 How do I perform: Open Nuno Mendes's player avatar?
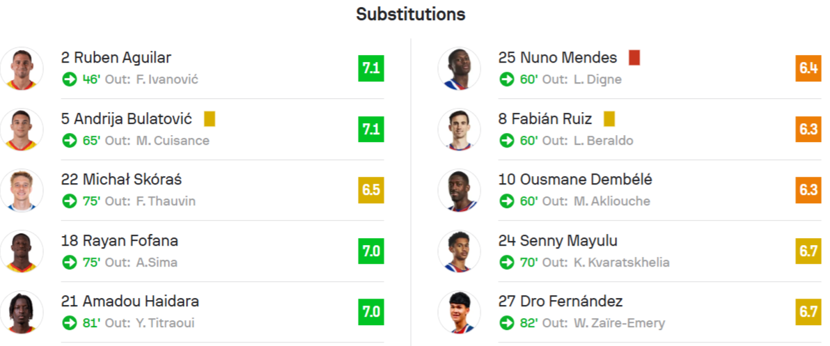(x=460, y=68)
